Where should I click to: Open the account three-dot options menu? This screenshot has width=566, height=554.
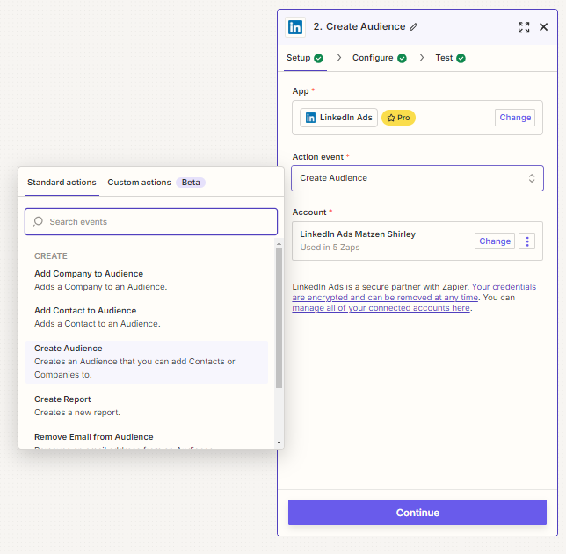tap(527, 241)
